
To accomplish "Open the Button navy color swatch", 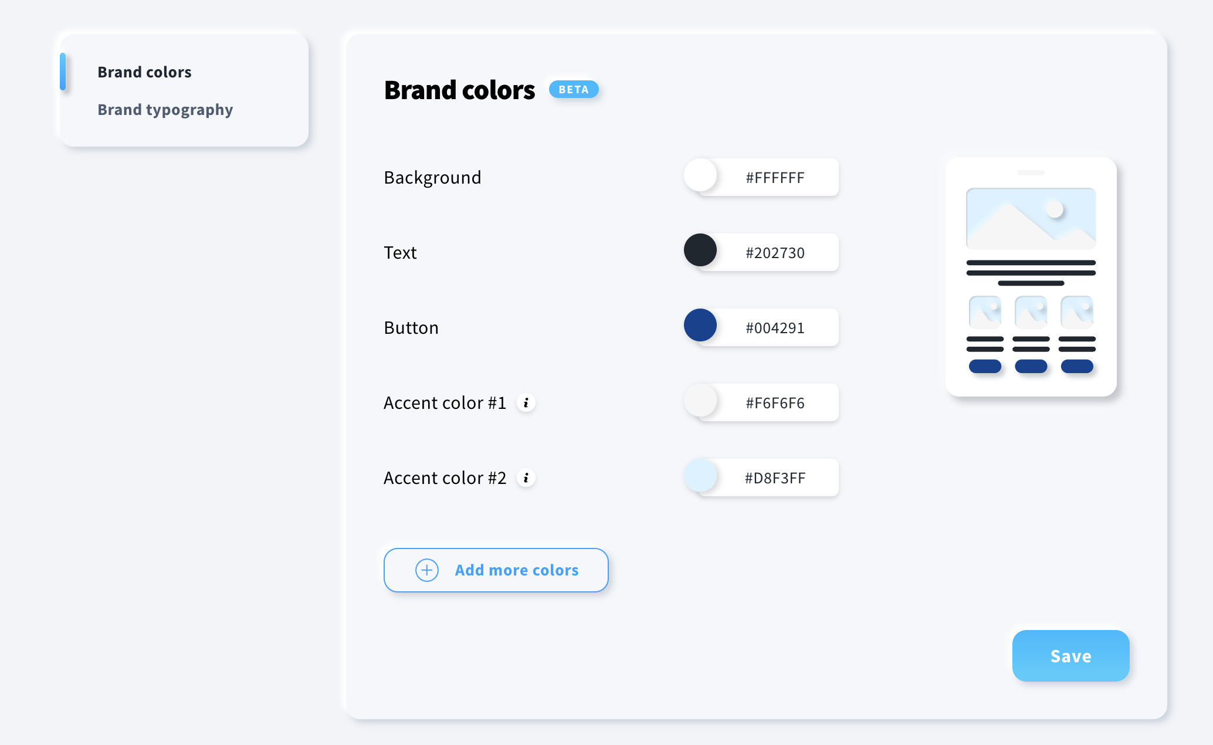I will pyautogui.click(x=700, y=325).
